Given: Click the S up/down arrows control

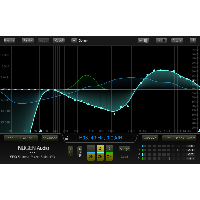Looking at the screenshot, I should pos(80,152).
